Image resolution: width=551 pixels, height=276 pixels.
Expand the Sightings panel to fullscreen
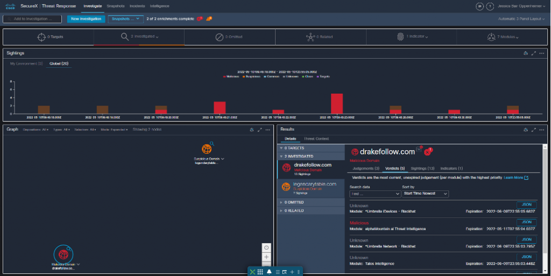[533, 53]
